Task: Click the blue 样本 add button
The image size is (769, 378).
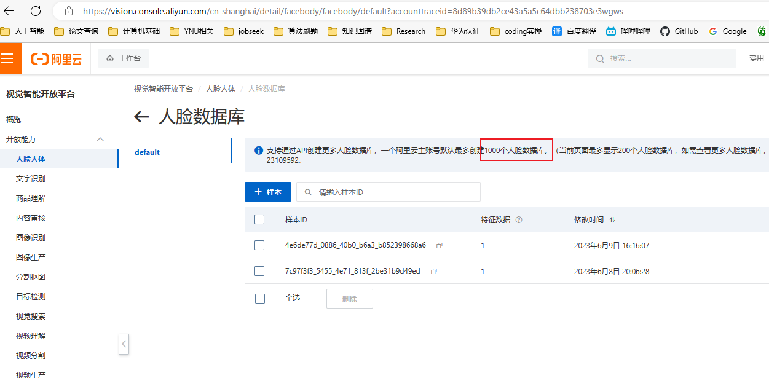Action: pyautogui.click(x=268, y=192)
